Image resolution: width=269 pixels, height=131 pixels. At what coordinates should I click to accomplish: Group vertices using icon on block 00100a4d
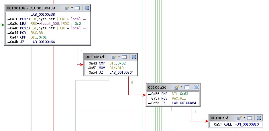coord(134,57)
